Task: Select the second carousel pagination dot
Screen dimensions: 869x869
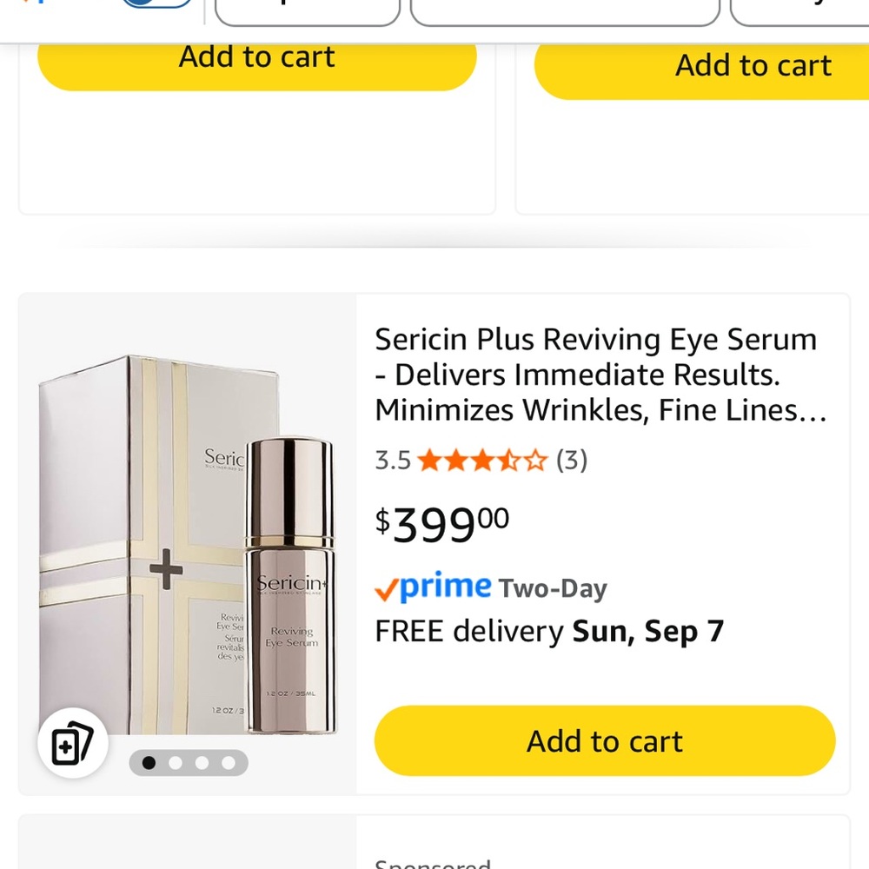Action: click(x=176, y=763)
